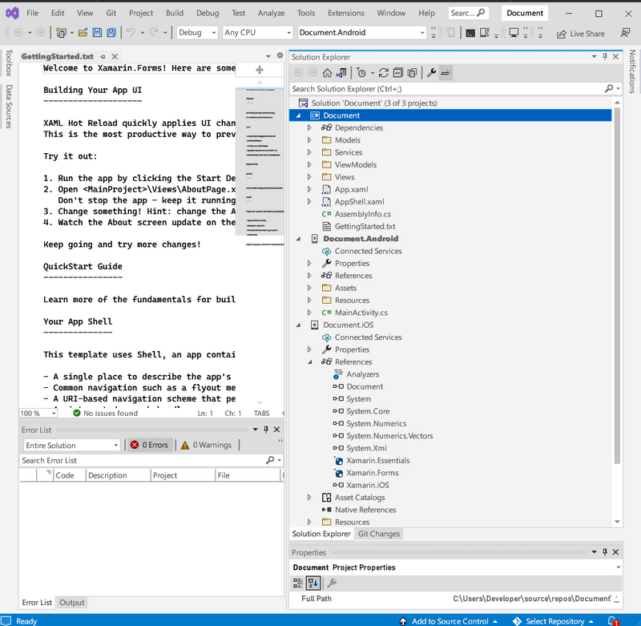Viewport: 641px width, 626px height.
Task: Select MainActivity.cs in Solution Explorer
Action: point(361,313)
